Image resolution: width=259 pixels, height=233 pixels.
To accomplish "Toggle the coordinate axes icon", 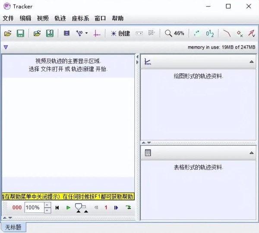I will [97, 33].
